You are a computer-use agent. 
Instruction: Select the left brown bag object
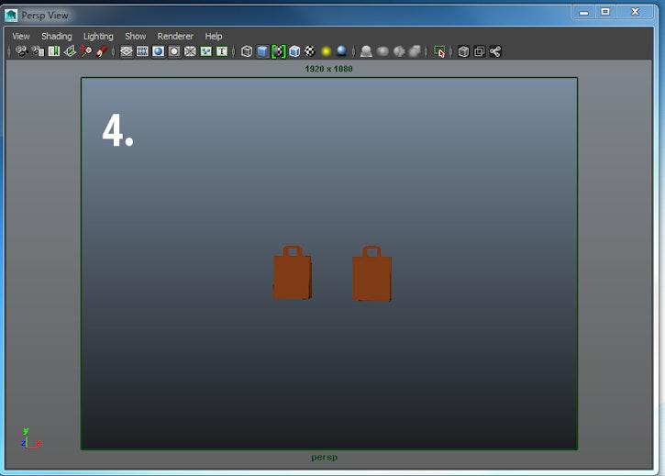click(x=292, y=276)
